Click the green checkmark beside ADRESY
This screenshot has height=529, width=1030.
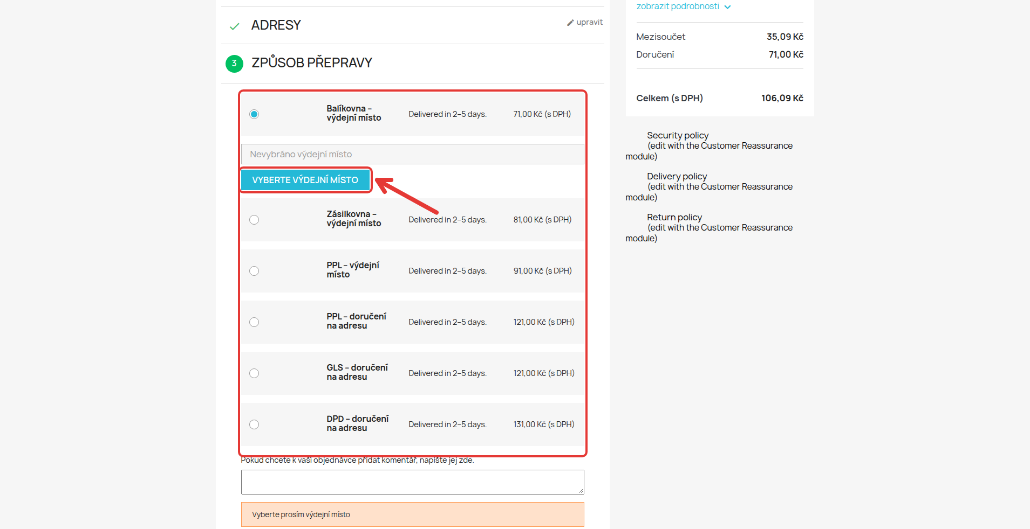234,26
